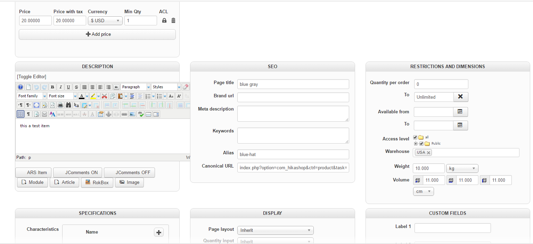
Task: Insert an anchor in the editor
Action: [x=108, y=114]
